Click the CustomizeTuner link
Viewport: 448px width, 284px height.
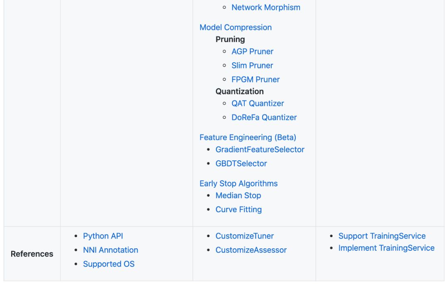pos(244,236)
